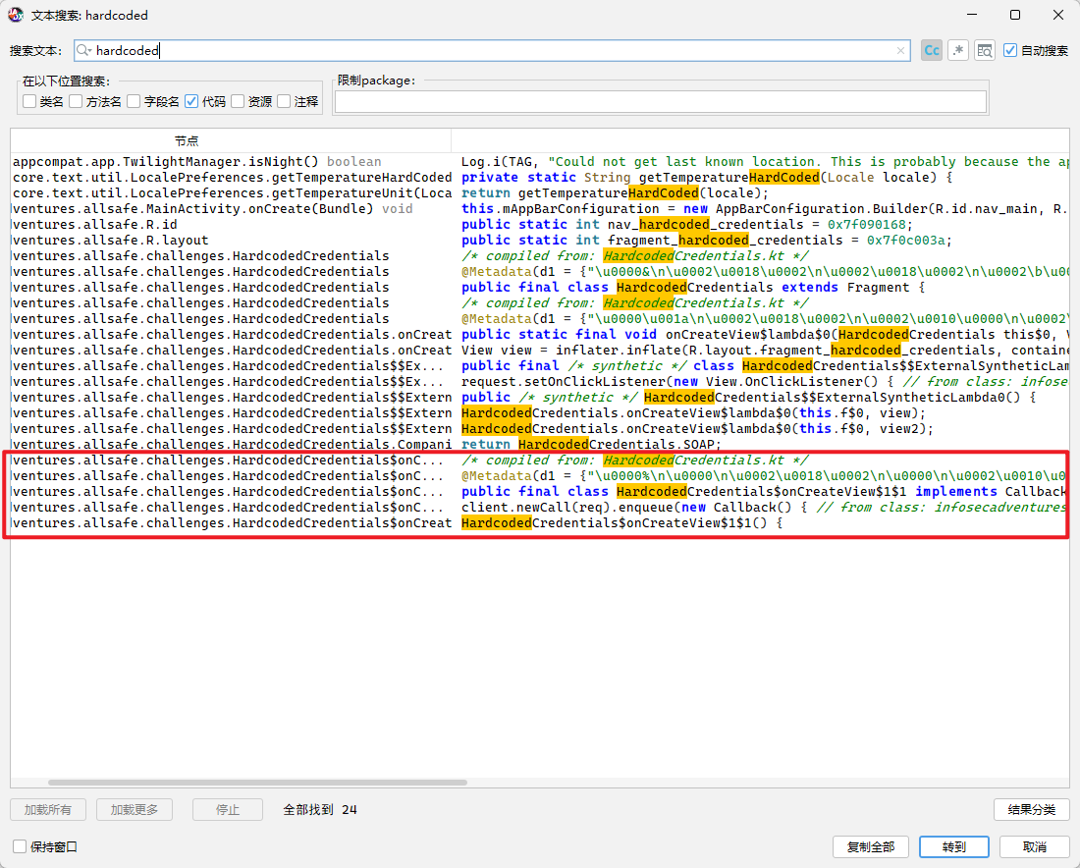Select the fragment_hardcoded_credentials R.layout row

click(x=540, y=241)
